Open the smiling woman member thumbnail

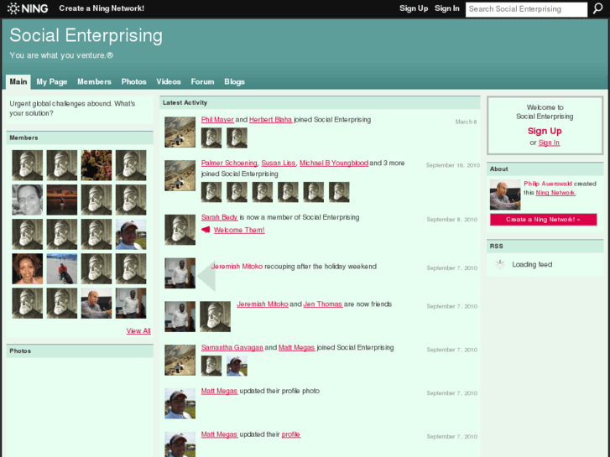27,269
